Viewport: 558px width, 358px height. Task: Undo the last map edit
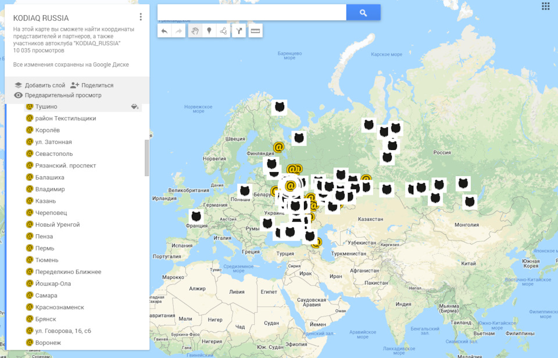tap(164, 31)
